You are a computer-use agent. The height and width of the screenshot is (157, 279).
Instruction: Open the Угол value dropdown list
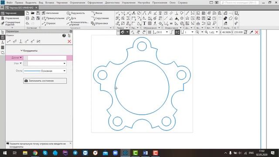(x=65, y=64)
